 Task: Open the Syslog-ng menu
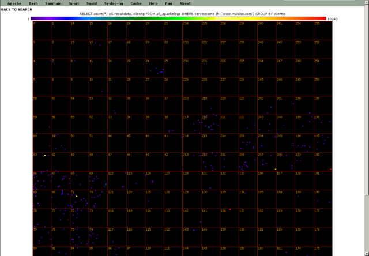click(x=114, y=3)
